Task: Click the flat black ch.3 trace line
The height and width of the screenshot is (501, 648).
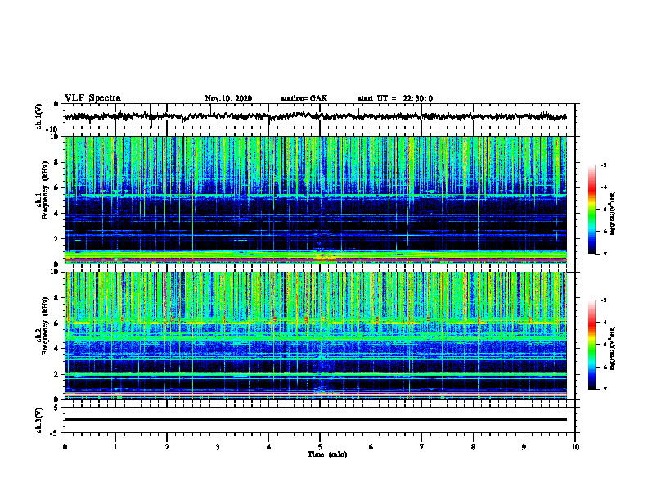Action: pyautogui.click(x=315, y=419)
